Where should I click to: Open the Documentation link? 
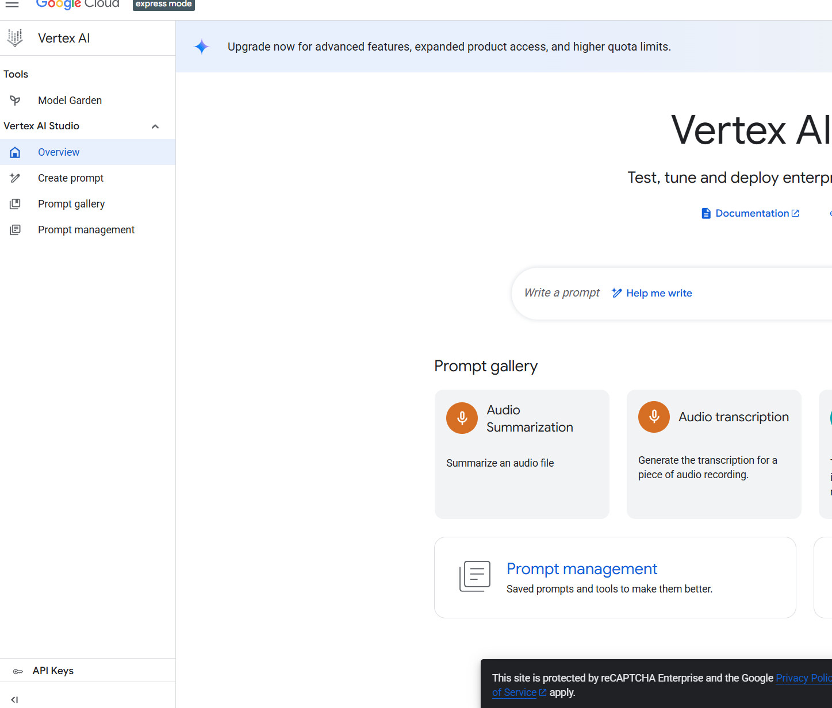pyautogui.click(x=750, y=213)
